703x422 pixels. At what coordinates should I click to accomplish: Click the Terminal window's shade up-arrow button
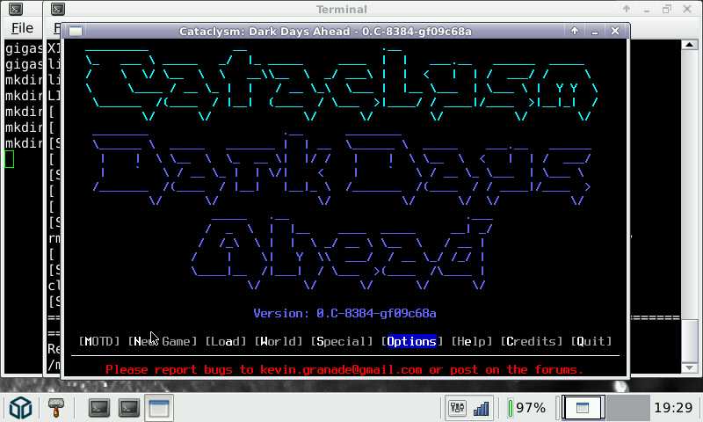tap(627, 9)
